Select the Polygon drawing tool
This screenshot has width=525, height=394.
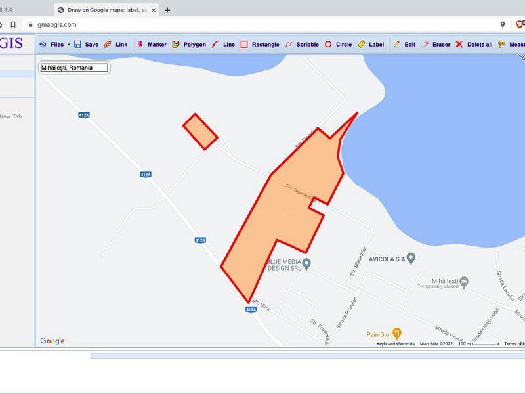click(189, 45)
